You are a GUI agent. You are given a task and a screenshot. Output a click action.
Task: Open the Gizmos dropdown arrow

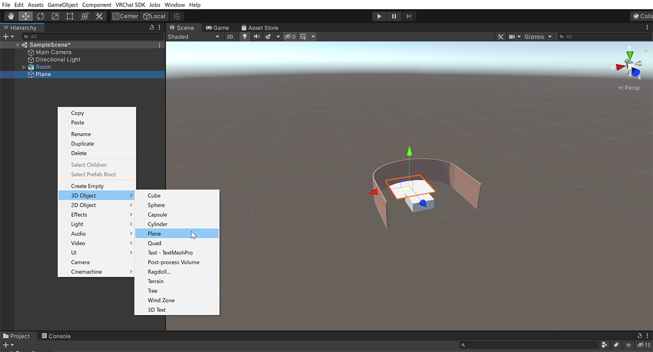pyautogui.click(x=550, y=37)
